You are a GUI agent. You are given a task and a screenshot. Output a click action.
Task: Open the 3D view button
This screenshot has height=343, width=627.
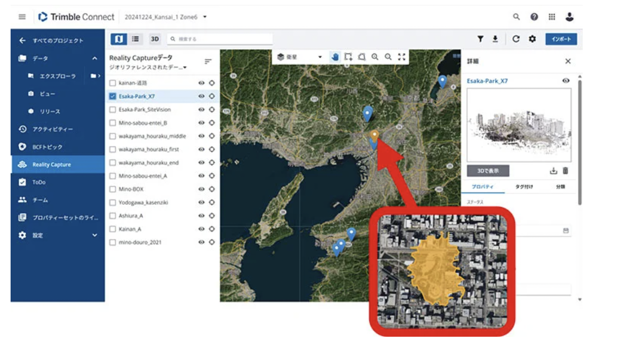(x=155, y=39)
